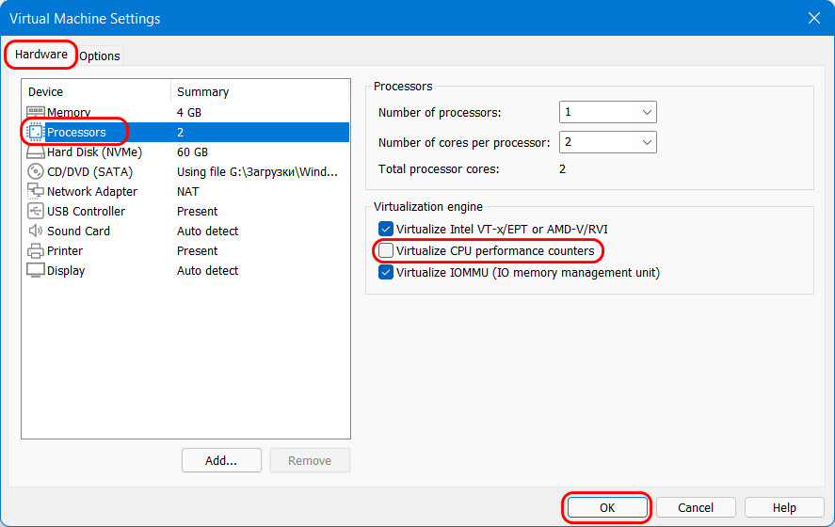The width and height of the screenshot is (835, 527).
Task: Open the Number of processors dropdown
Action: (607, 112)
